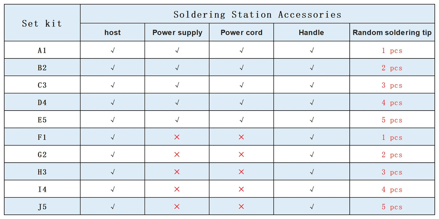Click the checkmark for B2 Power cord
This screenshot has height=219, width=439.
(x=242, y=68)
